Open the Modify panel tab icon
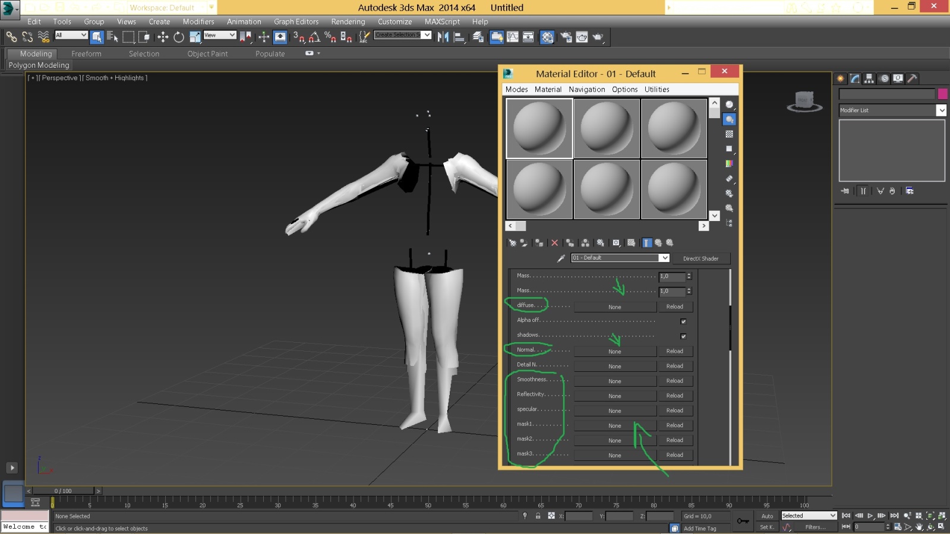Viewport: 950px width, 534px height. [x=854, y=78]
